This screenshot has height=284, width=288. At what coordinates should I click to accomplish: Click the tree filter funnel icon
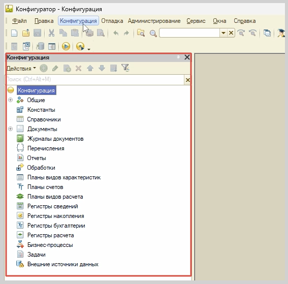pos(125,68)
